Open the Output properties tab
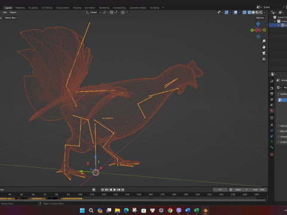This screenshot has height=215, width=287. click(272, 94)
